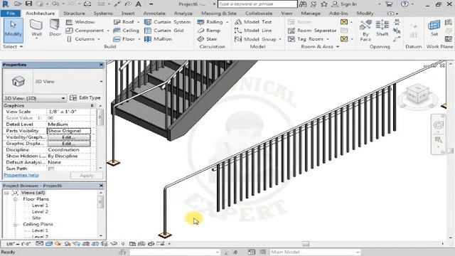Collapse the Views (all) tree node
Image resolution: width=455 pixels, height=256 pixels.
[x=6, y=193]
